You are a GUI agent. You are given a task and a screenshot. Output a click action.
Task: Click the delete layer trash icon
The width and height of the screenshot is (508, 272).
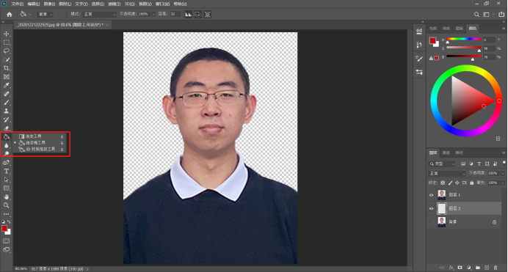pyautogui.click(x=496, y=268)
